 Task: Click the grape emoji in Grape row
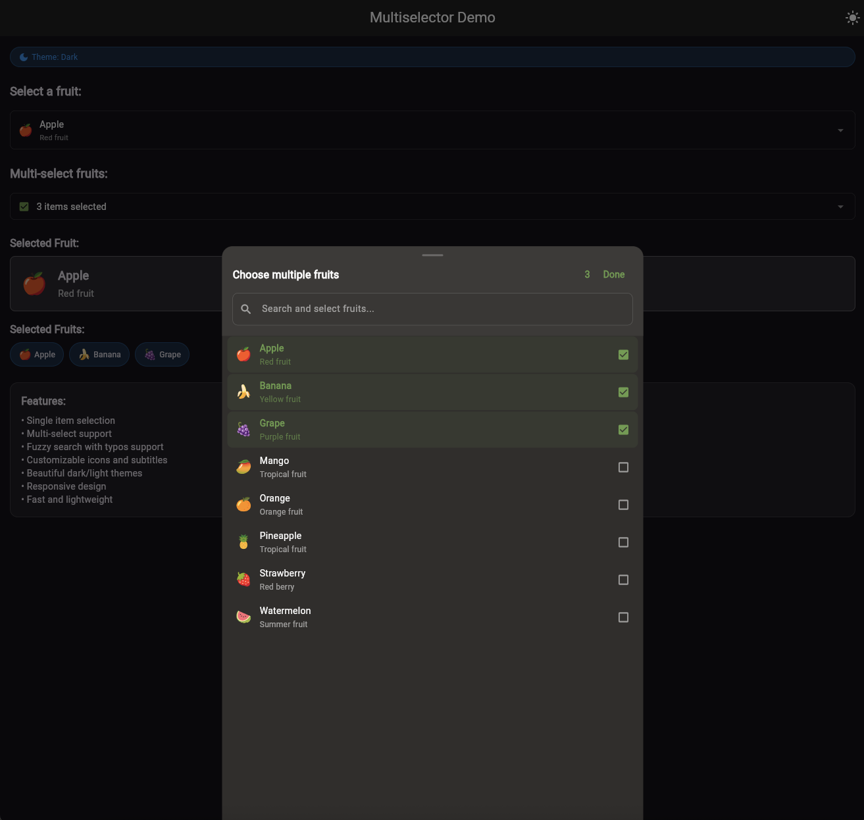click(x=243, y=430)
